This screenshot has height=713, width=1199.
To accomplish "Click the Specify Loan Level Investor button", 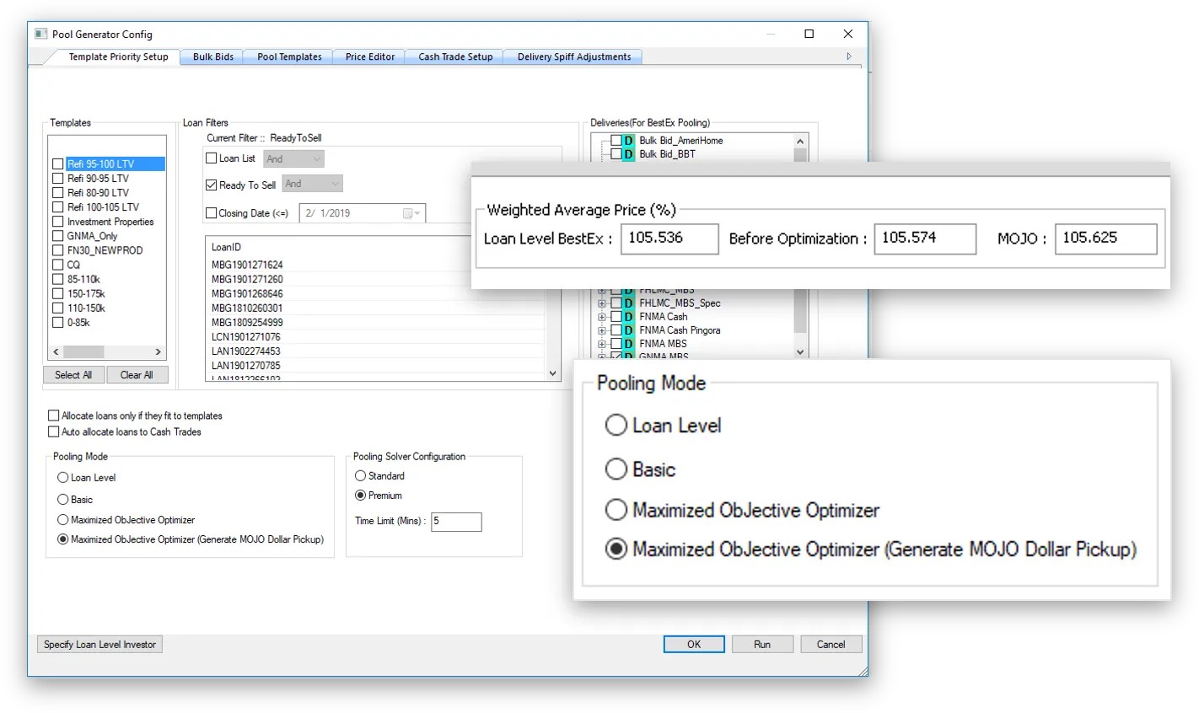I will [99, 645].
